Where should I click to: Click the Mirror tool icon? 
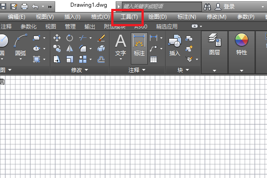tap(69, 48)
